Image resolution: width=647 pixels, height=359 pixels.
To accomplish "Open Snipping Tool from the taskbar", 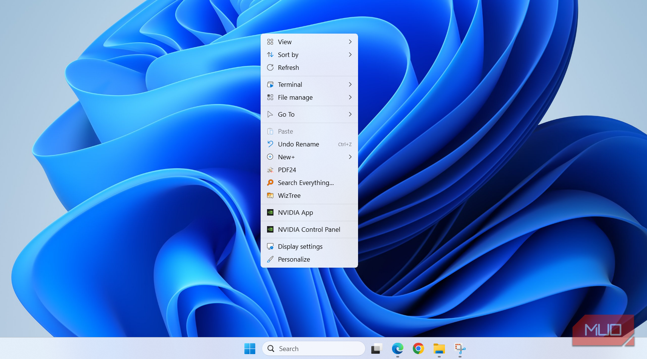I will tap(460, 348).
